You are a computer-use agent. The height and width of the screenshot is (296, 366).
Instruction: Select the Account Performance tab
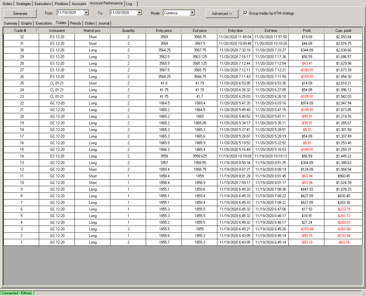click(106, 3)
